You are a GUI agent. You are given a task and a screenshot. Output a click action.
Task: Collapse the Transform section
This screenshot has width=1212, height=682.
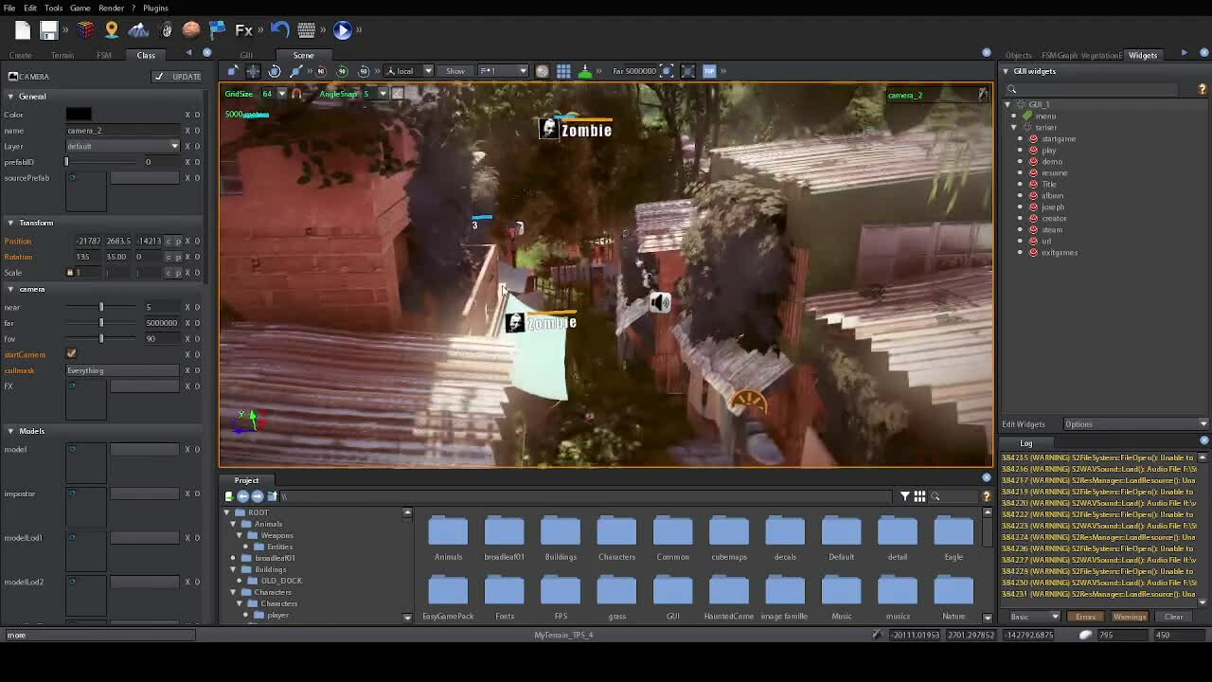coord(10,223)
